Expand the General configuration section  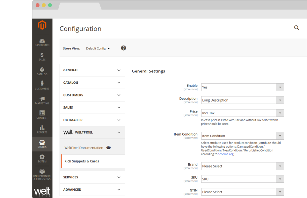[x=92, y=70]
